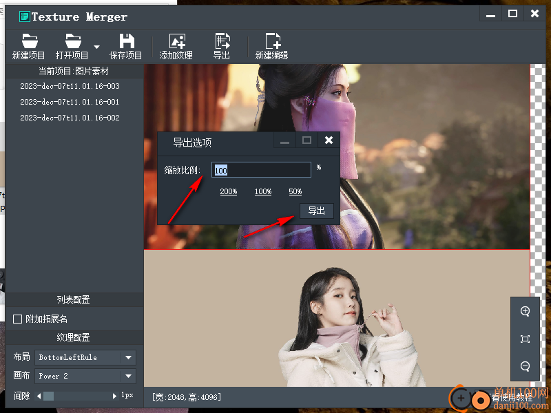Minimize the Texture Merger main window
The height and width of the screenshot is (413, 551).
(491, 14)
